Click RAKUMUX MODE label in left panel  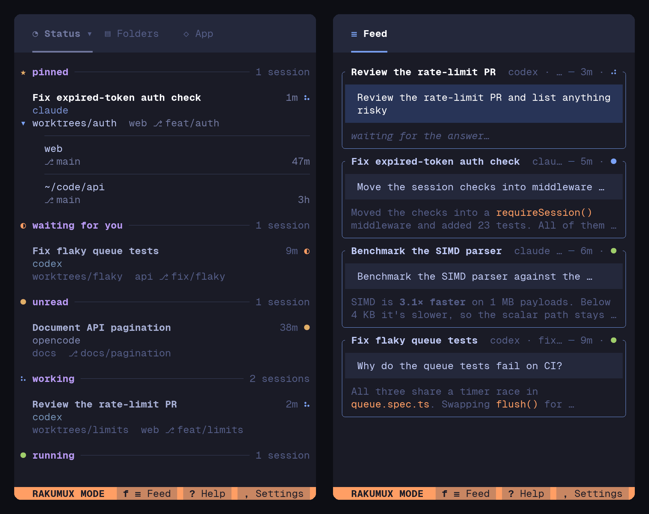[69, 494]
